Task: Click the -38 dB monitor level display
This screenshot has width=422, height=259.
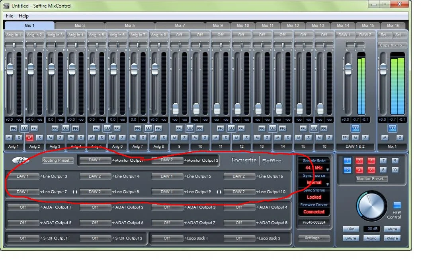Action: click(x=371, y=229)
